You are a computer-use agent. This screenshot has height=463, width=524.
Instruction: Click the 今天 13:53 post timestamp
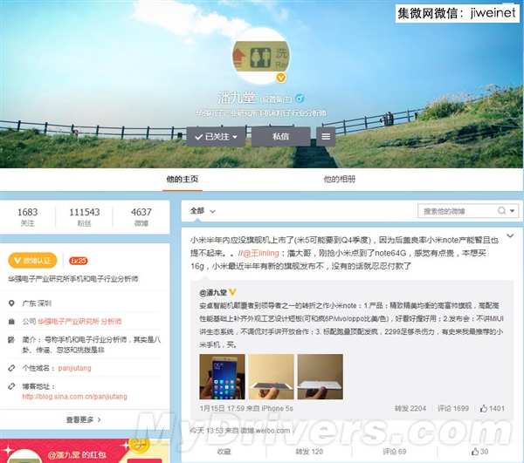(x=206, y=431)
